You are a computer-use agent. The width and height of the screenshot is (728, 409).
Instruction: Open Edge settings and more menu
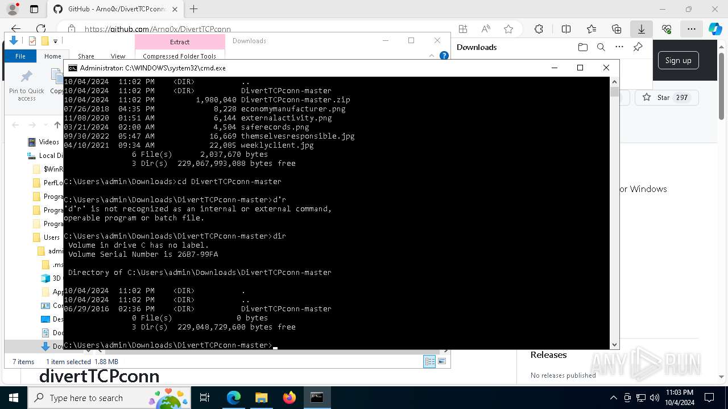click(692, 29)
